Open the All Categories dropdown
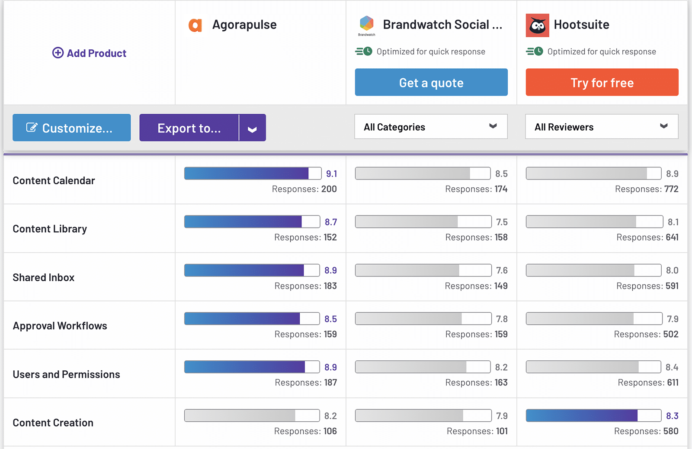 point(431,127)
